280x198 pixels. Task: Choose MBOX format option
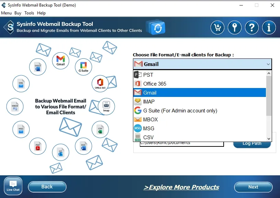tap(150, 119)
